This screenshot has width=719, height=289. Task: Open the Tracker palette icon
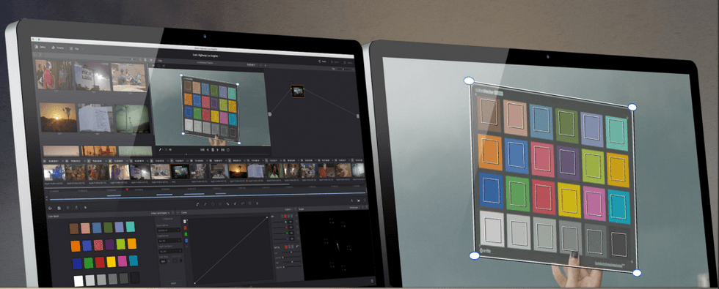[x=220, y=204]
